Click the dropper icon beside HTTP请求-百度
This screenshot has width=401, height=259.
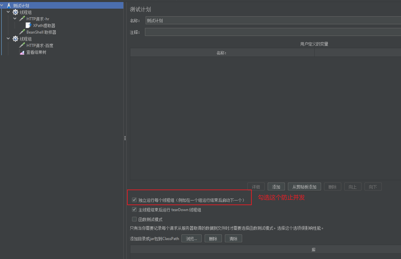[22, 46]
